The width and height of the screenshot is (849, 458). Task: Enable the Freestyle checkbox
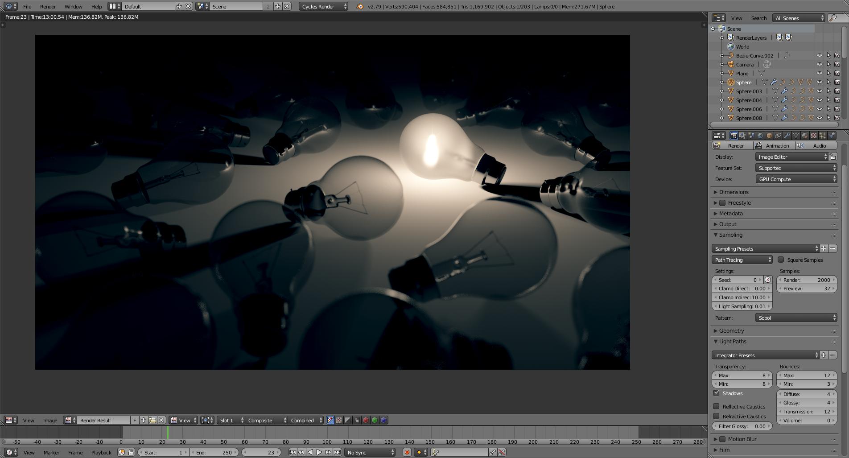[722, 202]
